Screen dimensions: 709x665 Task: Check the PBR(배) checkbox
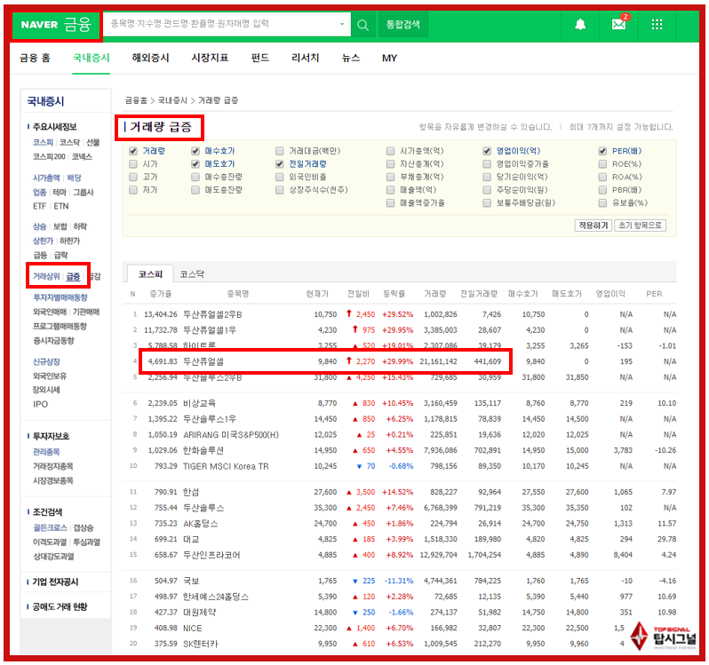click(602, 190)
